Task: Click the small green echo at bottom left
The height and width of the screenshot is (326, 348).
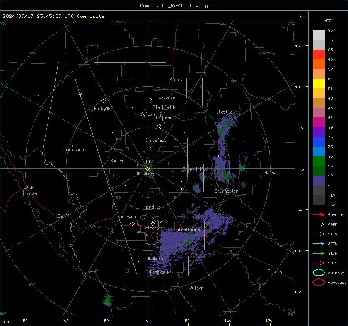Action: (107, 300)
